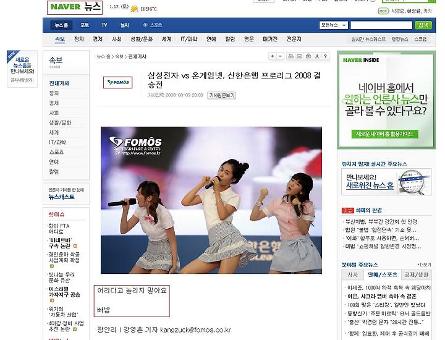This screenshot has height=340, width=445.
Task: Open the 뉴스홈 tab
Action: point(61,25)
